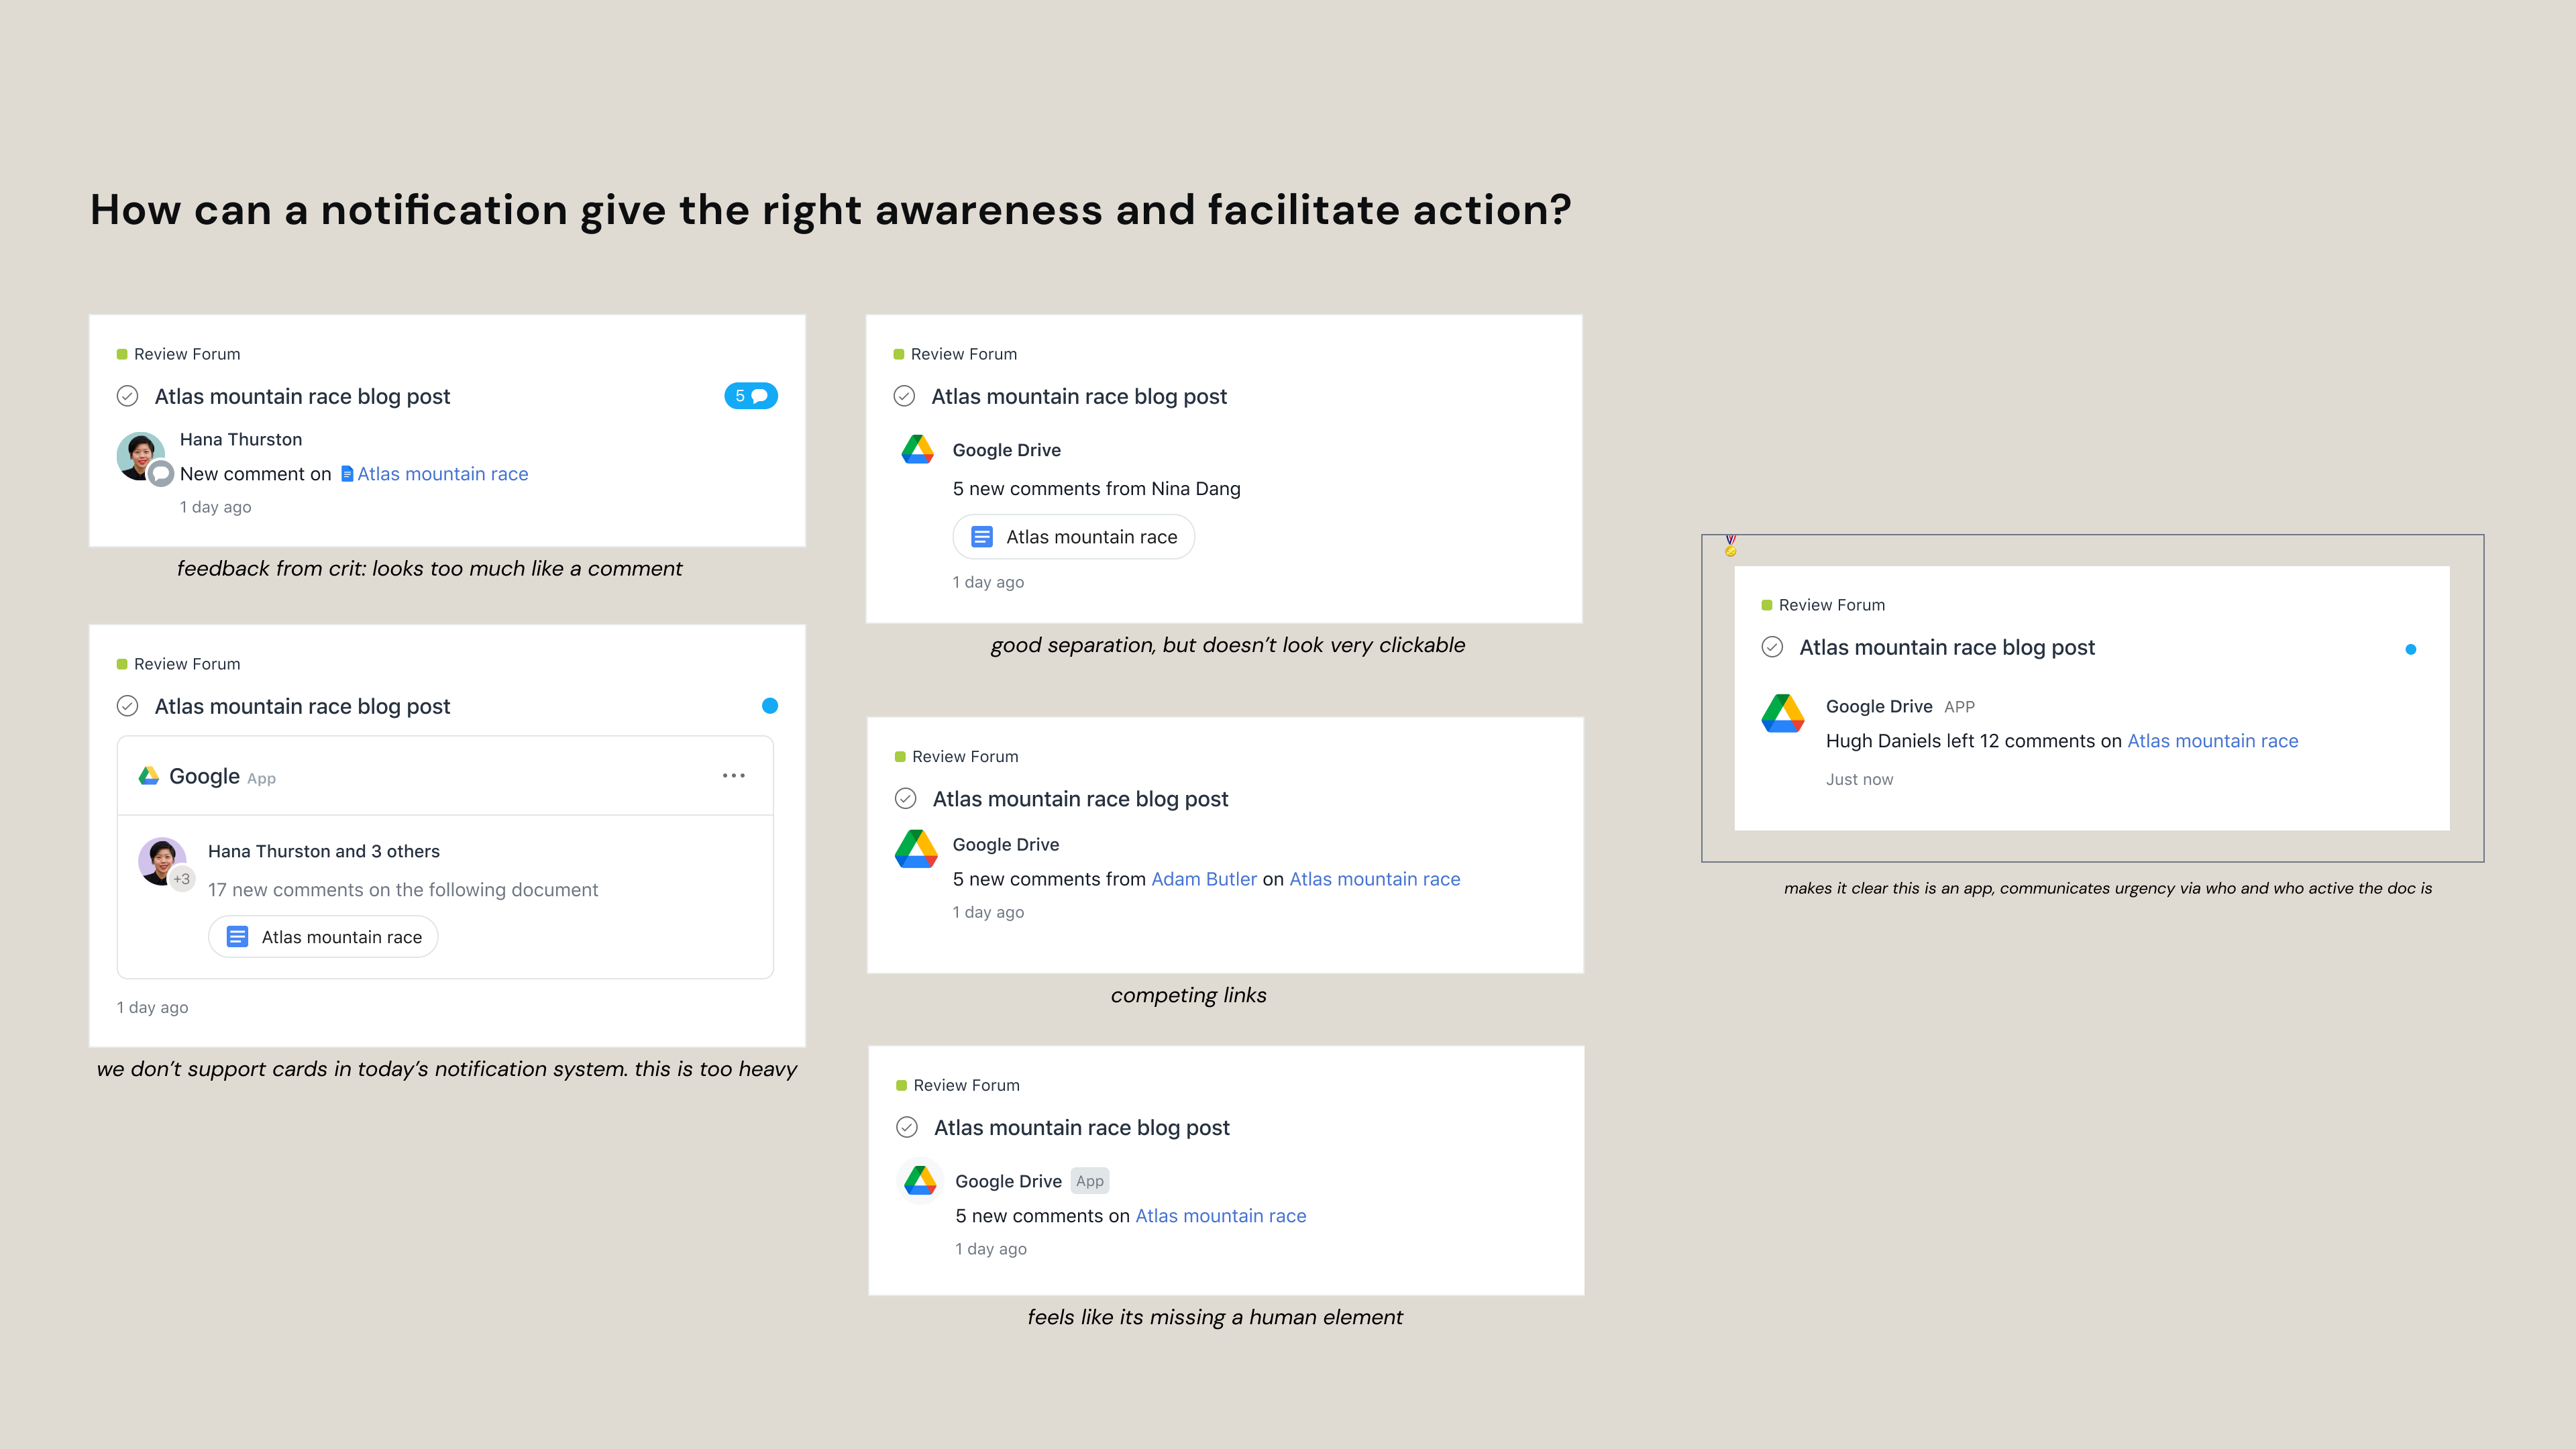The image size is (2576, 1449).
Task: Click Atlas mountain race chip under Nina Dang comments
Action: (x=1074, y=537)
